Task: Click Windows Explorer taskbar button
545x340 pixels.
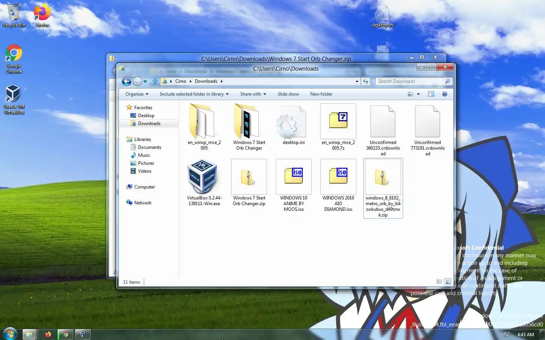Action: coord(29,334)
